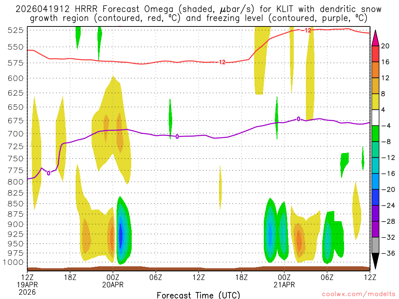Click the 'Forecast Time (UTC)' axis label

(198, 295)
